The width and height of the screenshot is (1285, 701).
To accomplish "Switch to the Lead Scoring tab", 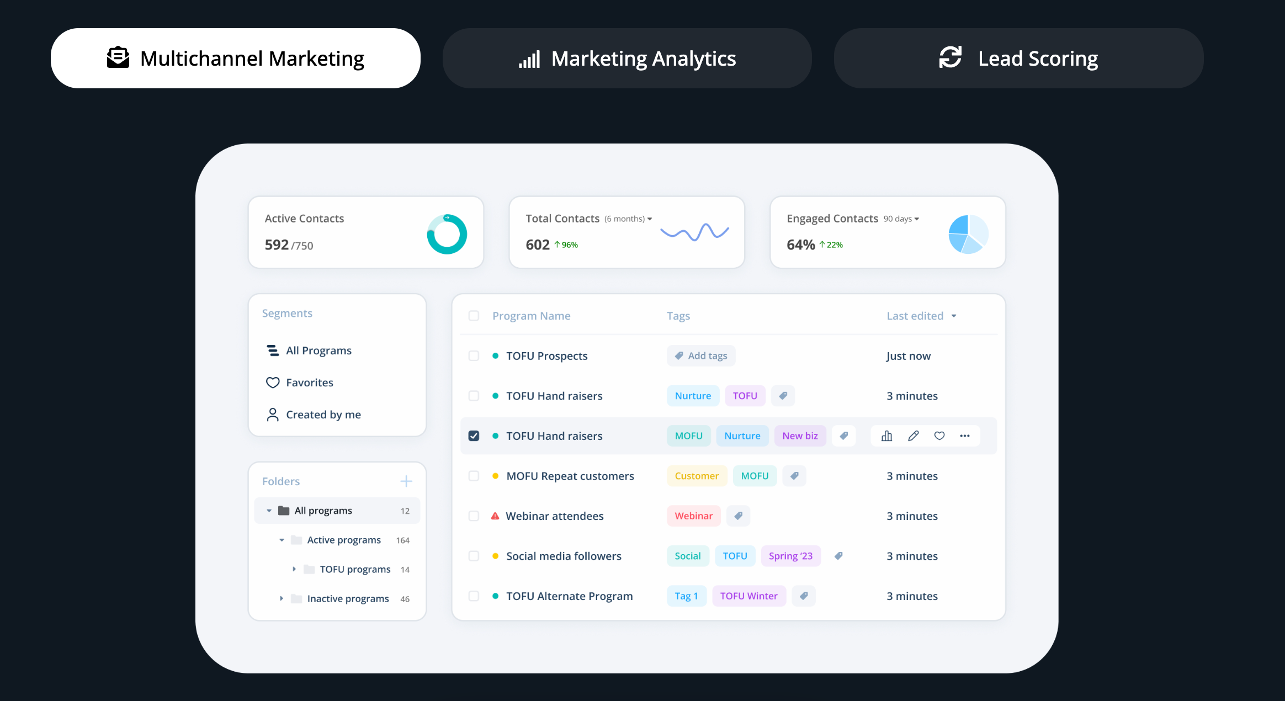I will pyautogui.click(x=1018, y=59).
